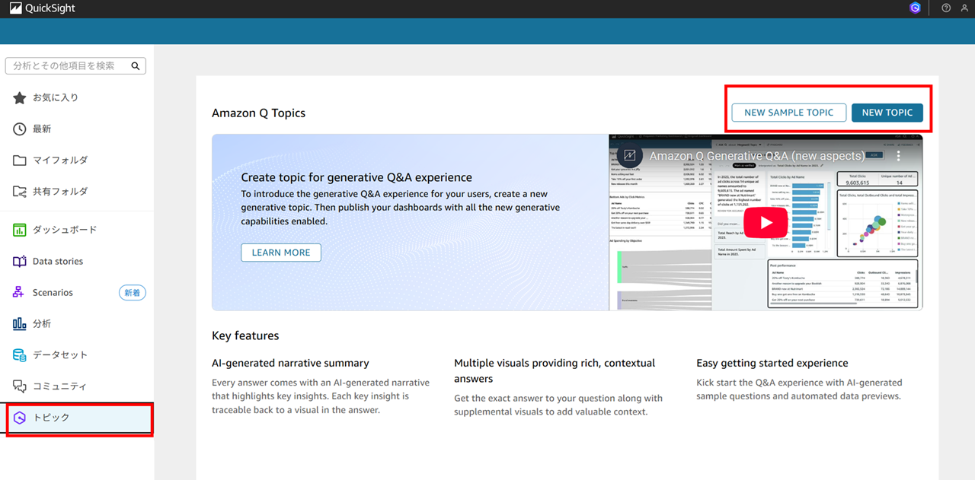975x480 pixels.
Task: Click the Data stories book icon
Action: pyautogui.click(x=20, y=261)
